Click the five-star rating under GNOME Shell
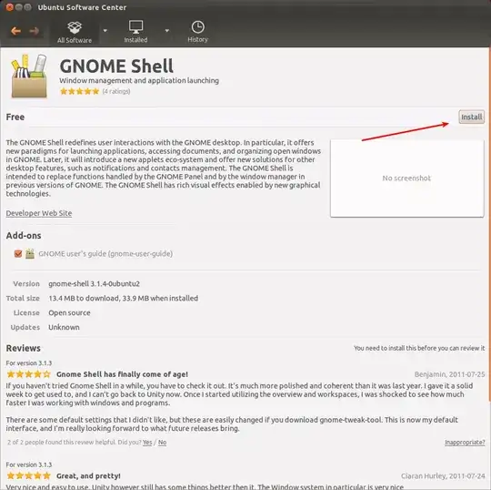The width and height of the screenshot is (491, 490). tap(79, 91)
